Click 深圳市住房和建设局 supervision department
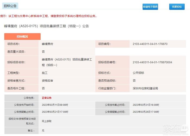This screenshot has width=190, height=136. tap(145, 88)
